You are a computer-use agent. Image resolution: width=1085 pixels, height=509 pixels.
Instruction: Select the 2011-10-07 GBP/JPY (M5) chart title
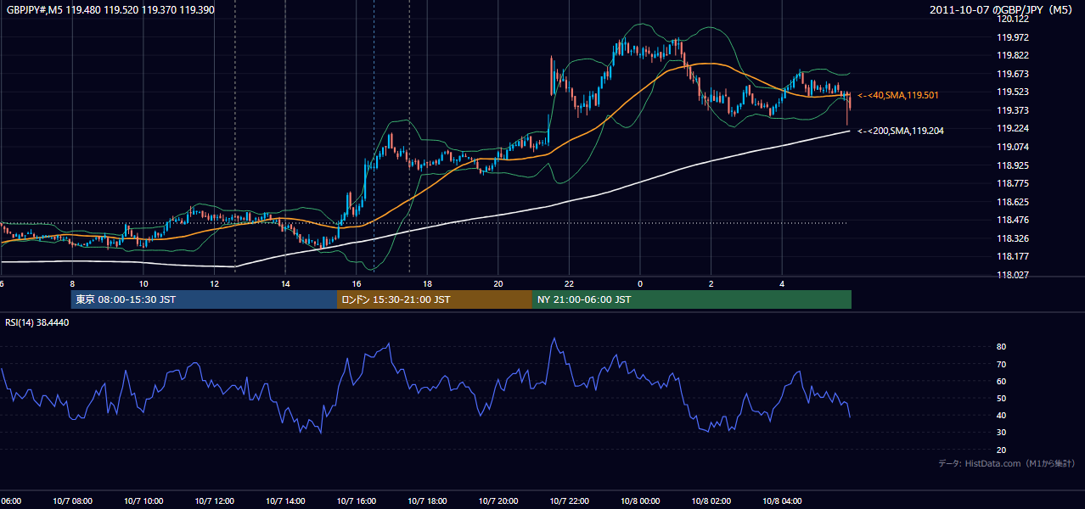[x=1002, y=10]
